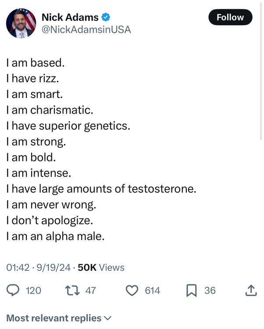Open the display name Nick Adams
264x329 pixels.
70,18
